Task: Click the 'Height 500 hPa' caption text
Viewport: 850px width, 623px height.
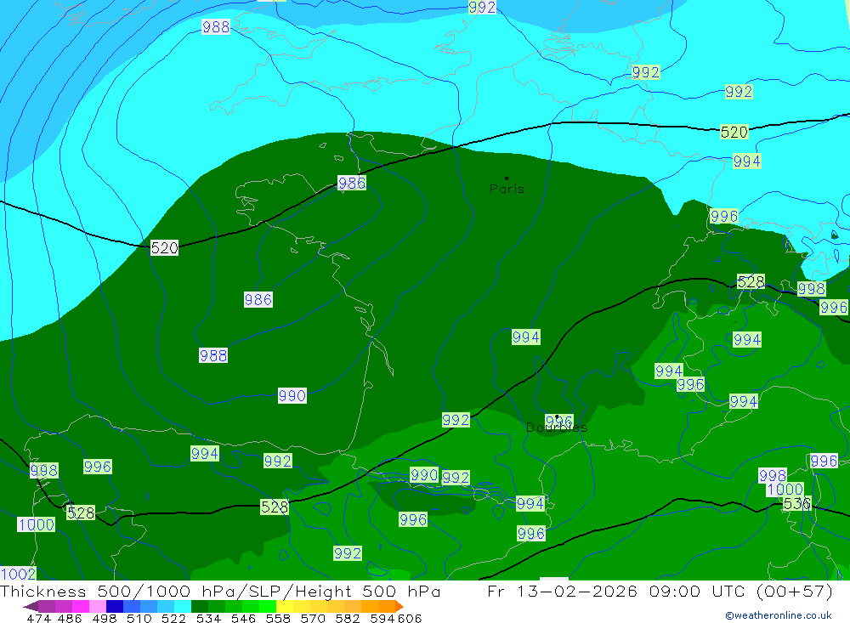Action: (368, 591)
